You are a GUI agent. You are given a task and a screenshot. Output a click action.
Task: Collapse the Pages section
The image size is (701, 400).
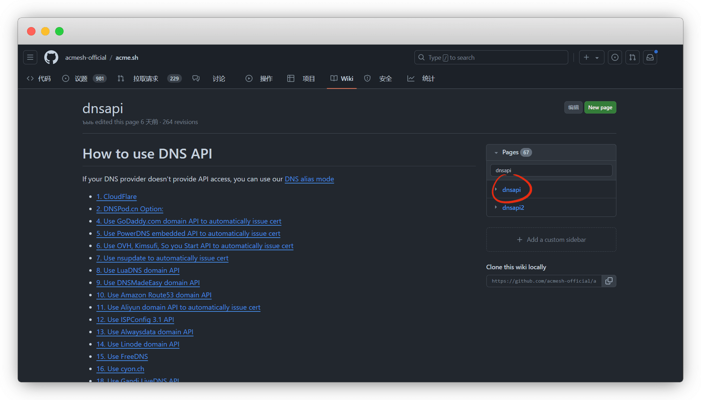tap(496, 153)
